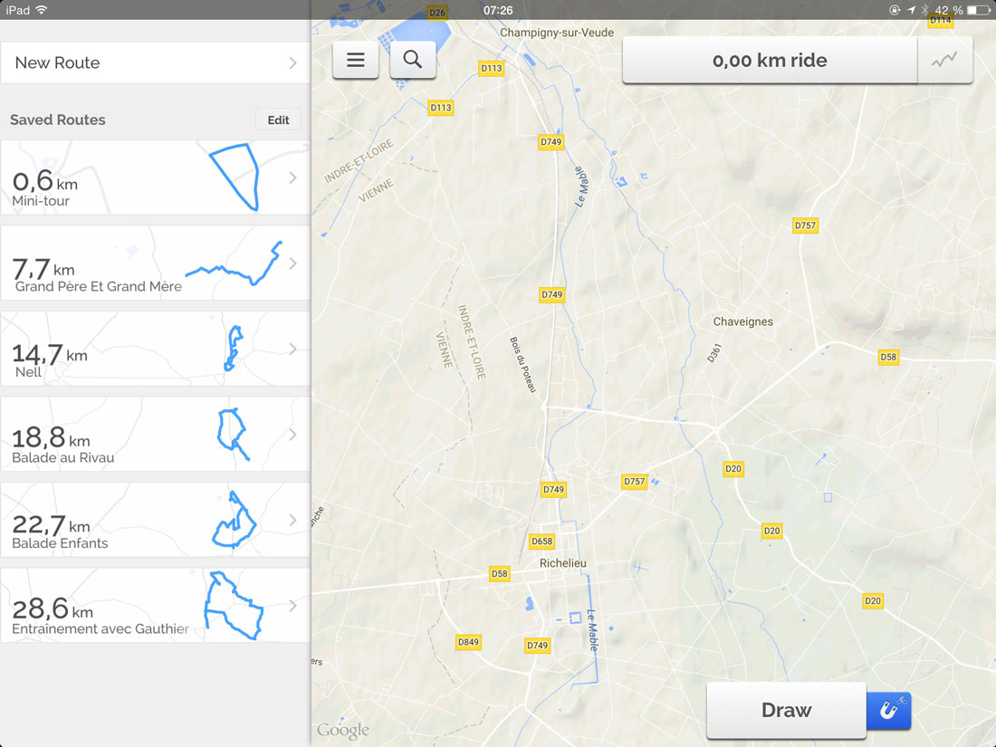Tap the 07:26 clock in status bar
996x747 pixels.
click(498, 10)
